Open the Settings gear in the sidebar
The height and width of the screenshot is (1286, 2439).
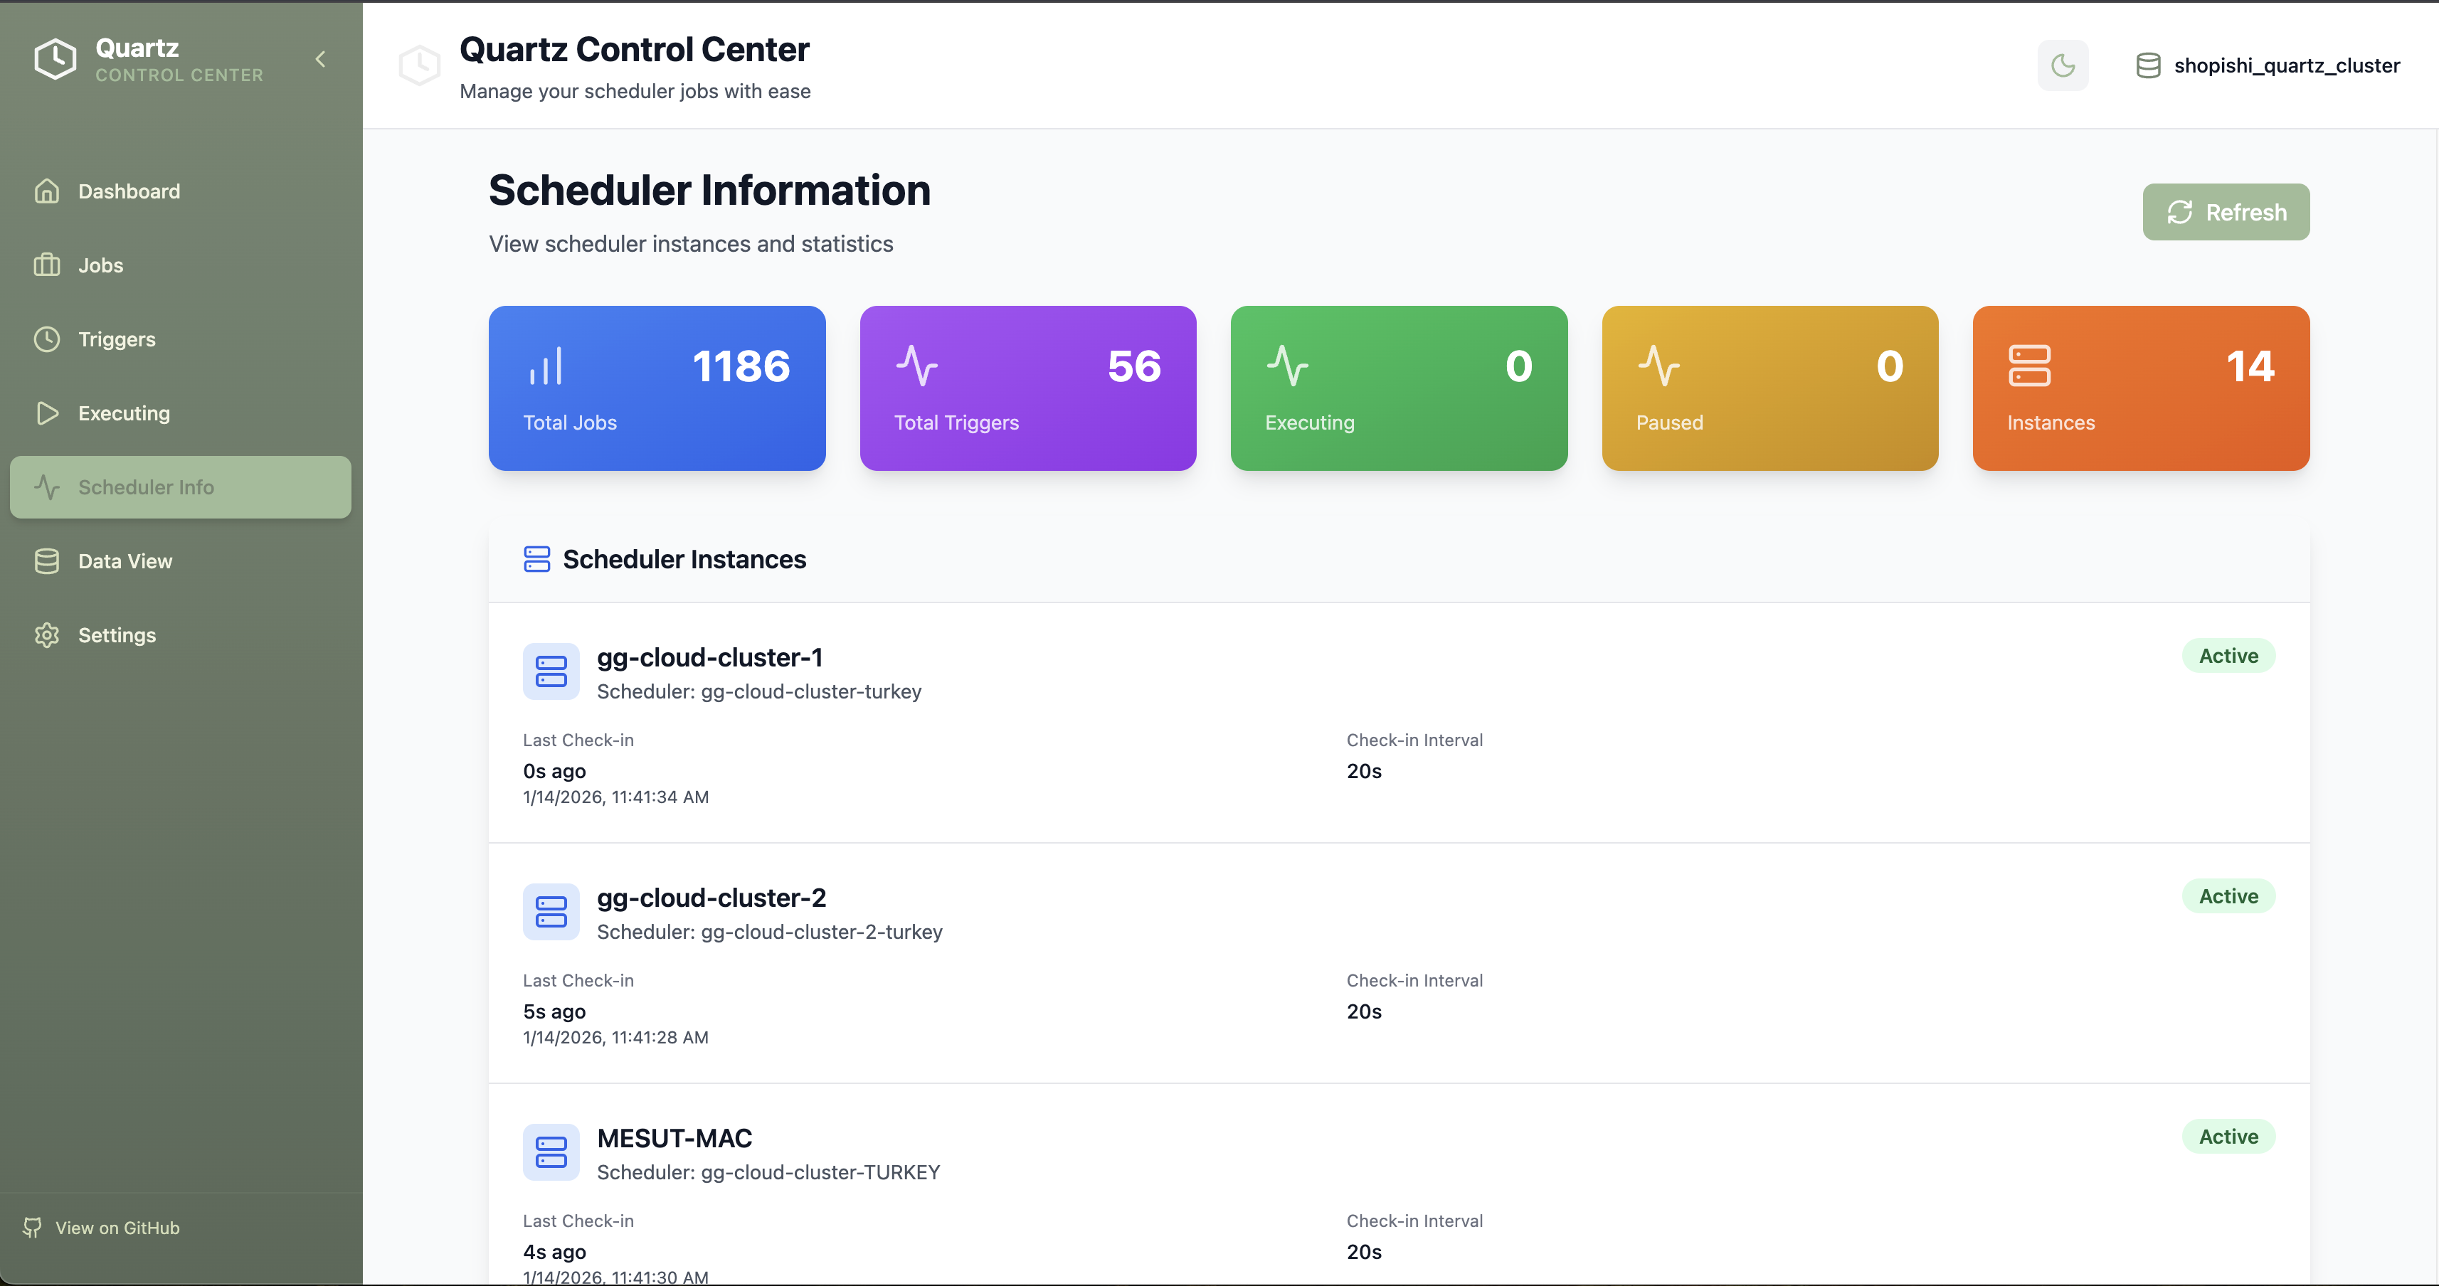tap(48, 635)
